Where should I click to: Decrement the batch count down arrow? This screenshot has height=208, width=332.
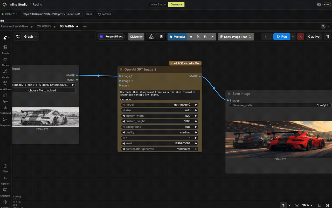pos(271,38)
